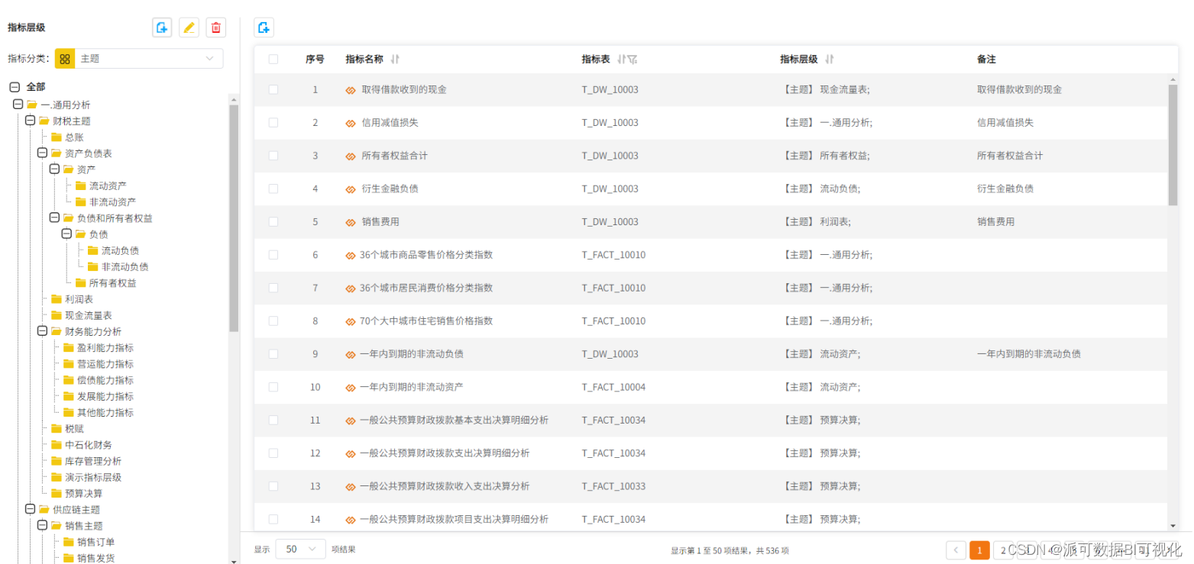This screenshot has width=1194, height=564.
Task: Collapse the 财税主题 tree node
Action: pos(31,121)
